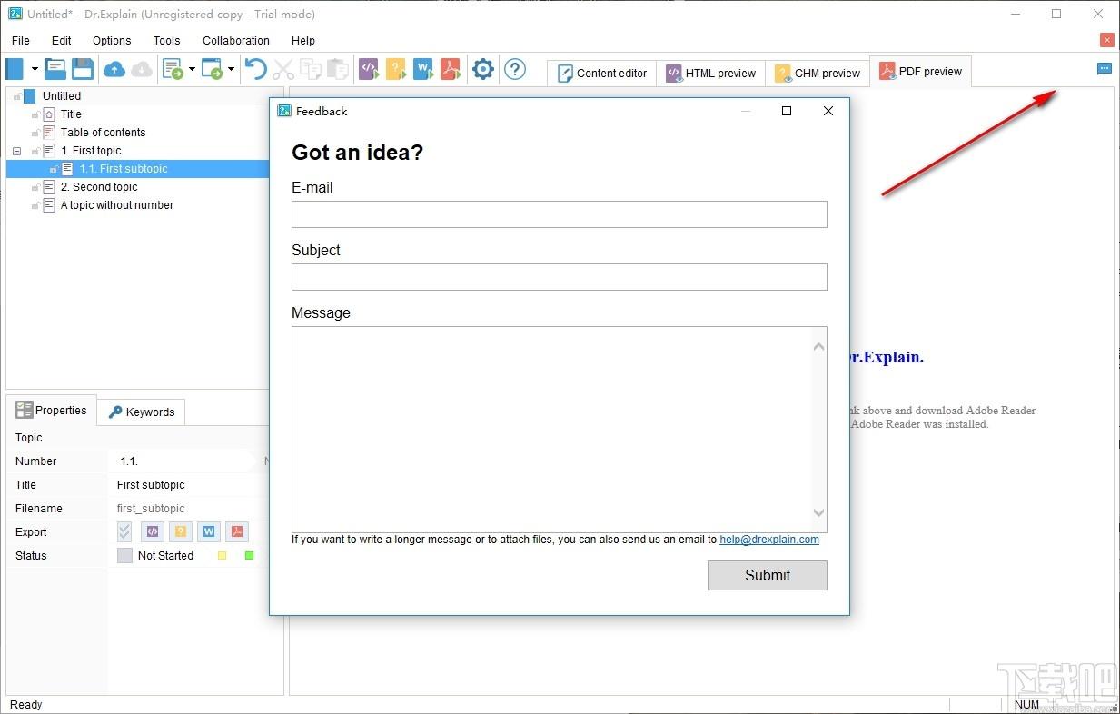
Task: Open the add topic dropdown arrow
Action: coord(192,69)
